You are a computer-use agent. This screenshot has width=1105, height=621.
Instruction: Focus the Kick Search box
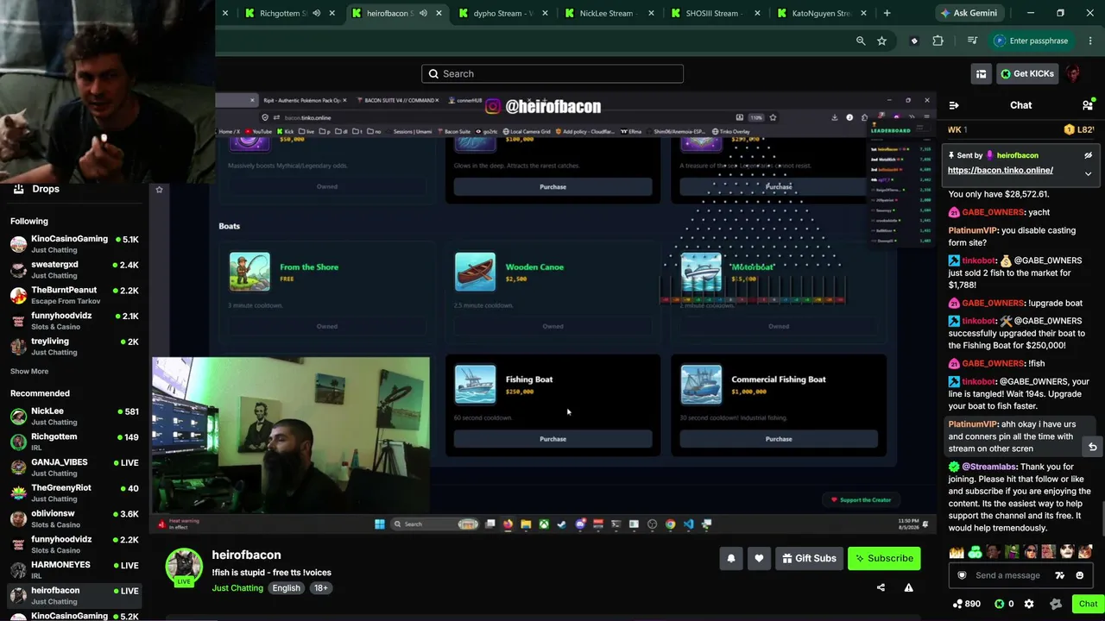click(x=552, y=73)
